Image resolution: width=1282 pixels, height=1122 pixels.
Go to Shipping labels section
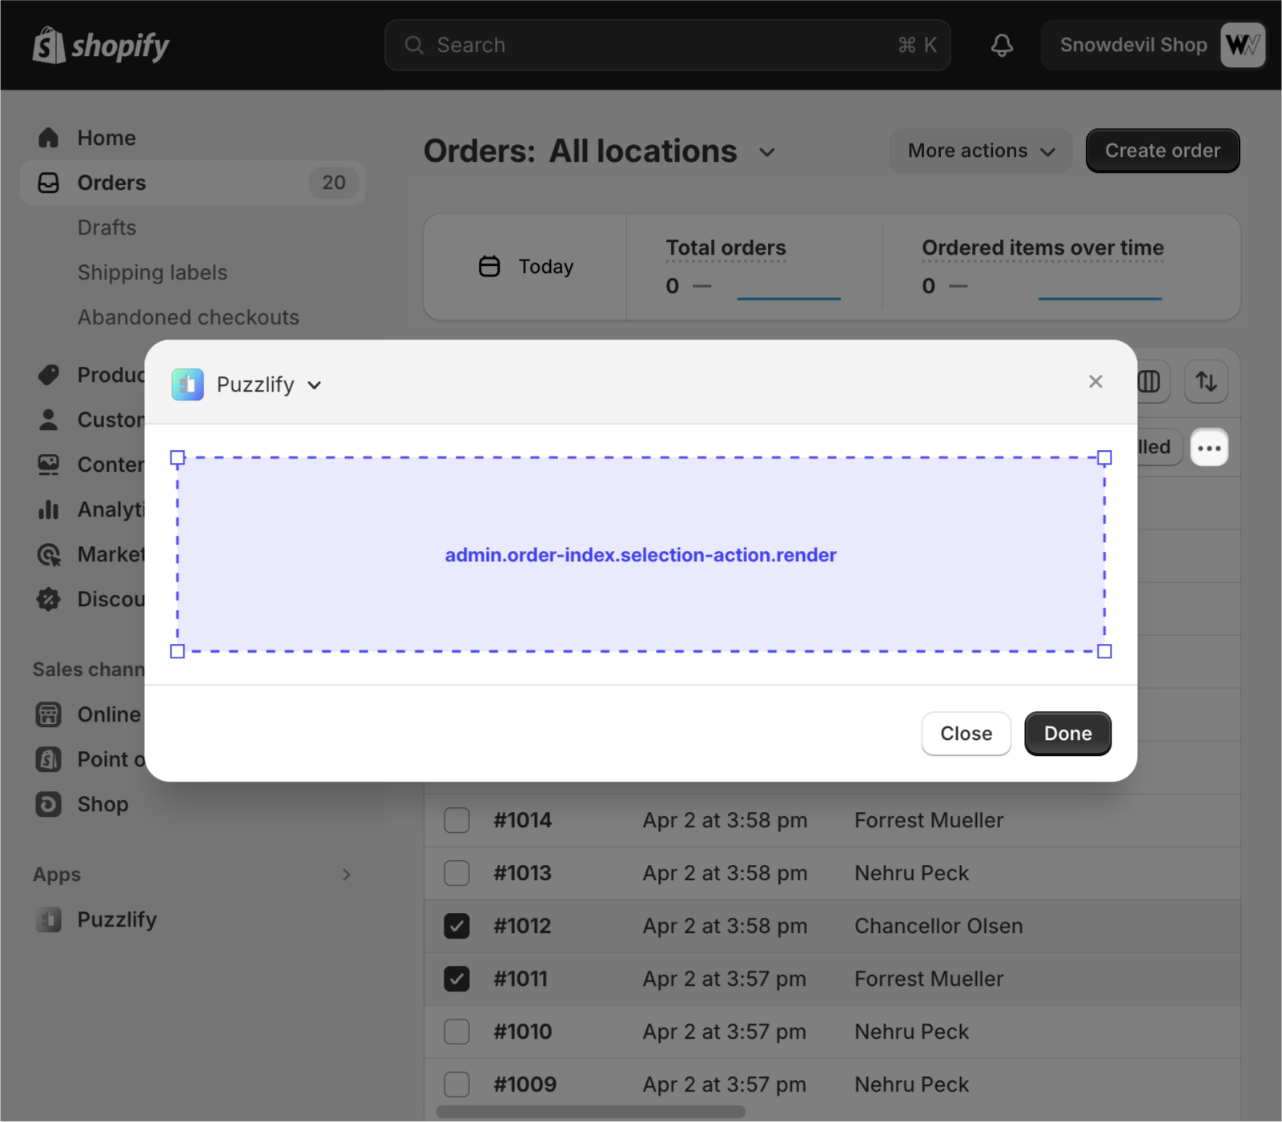[x=152, y=272]
